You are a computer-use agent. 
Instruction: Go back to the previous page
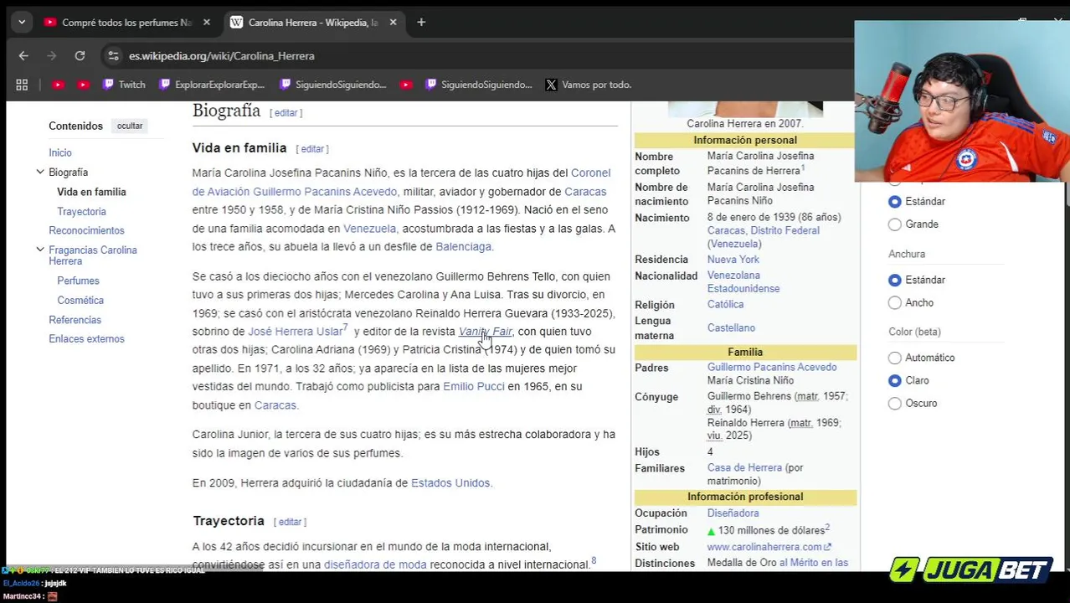23,56
